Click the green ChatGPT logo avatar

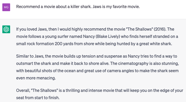coord(6,29)
